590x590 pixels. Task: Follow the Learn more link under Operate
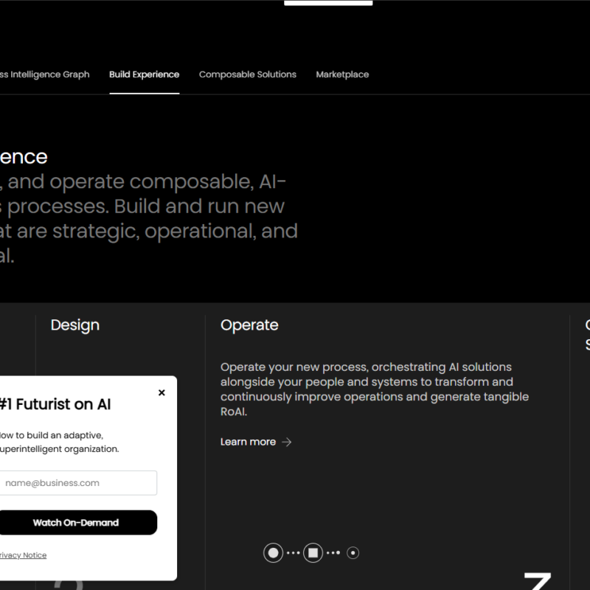[x=248, y=442]
